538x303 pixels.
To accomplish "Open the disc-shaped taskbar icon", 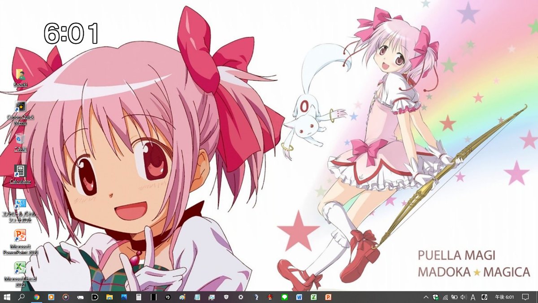I will click(x=66, y=297).
